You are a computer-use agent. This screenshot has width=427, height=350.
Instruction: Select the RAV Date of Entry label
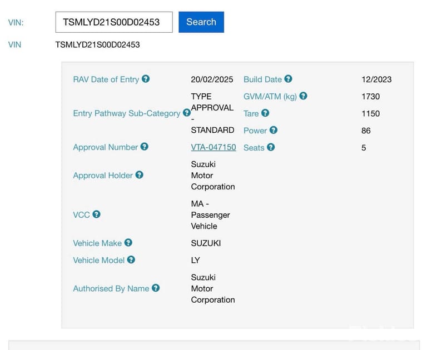[x=106, y=79]
